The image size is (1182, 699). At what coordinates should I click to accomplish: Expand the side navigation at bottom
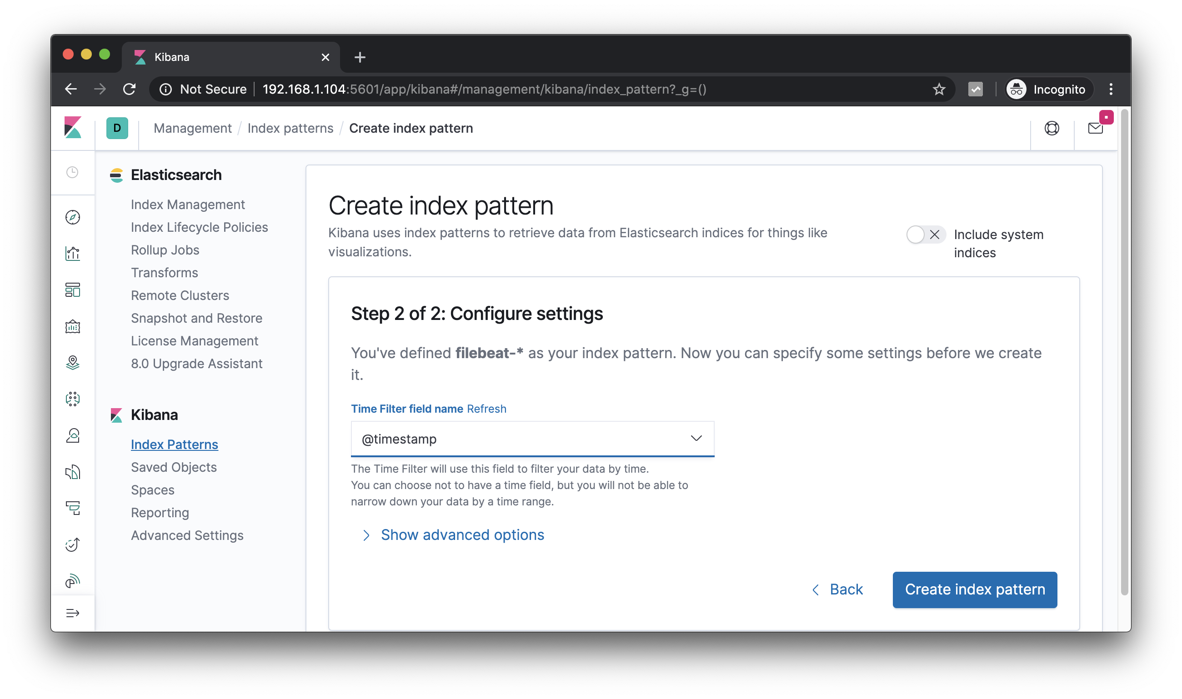click(73, 613)
